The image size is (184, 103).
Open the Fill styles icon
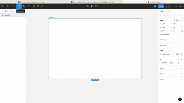click(178, 60)
